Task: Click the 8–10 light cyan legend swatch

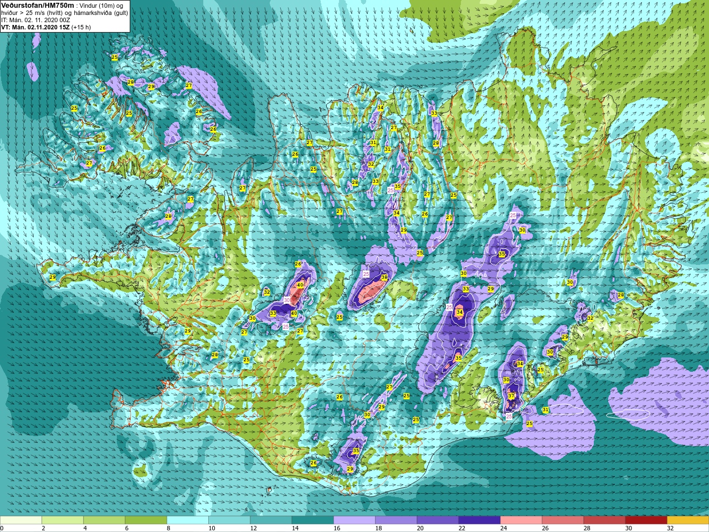Action: click(x=188, y=520)
